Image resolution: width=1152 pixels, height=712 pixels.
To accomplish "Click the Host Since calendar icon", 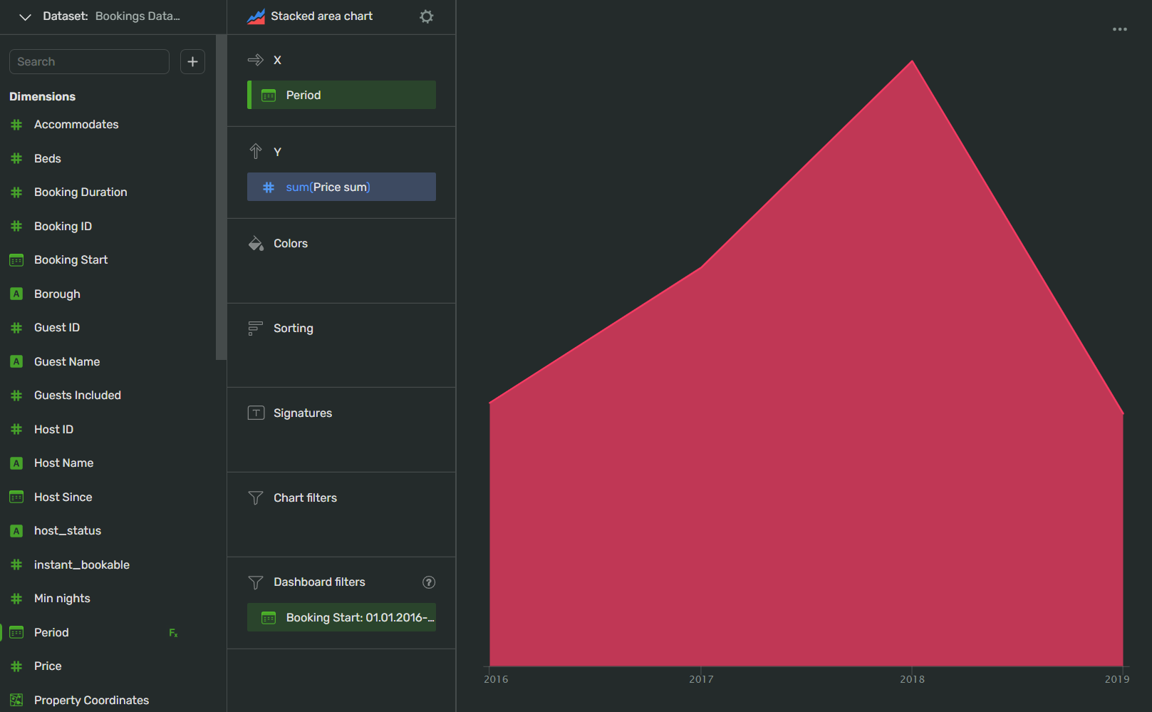I will point(16,497).
